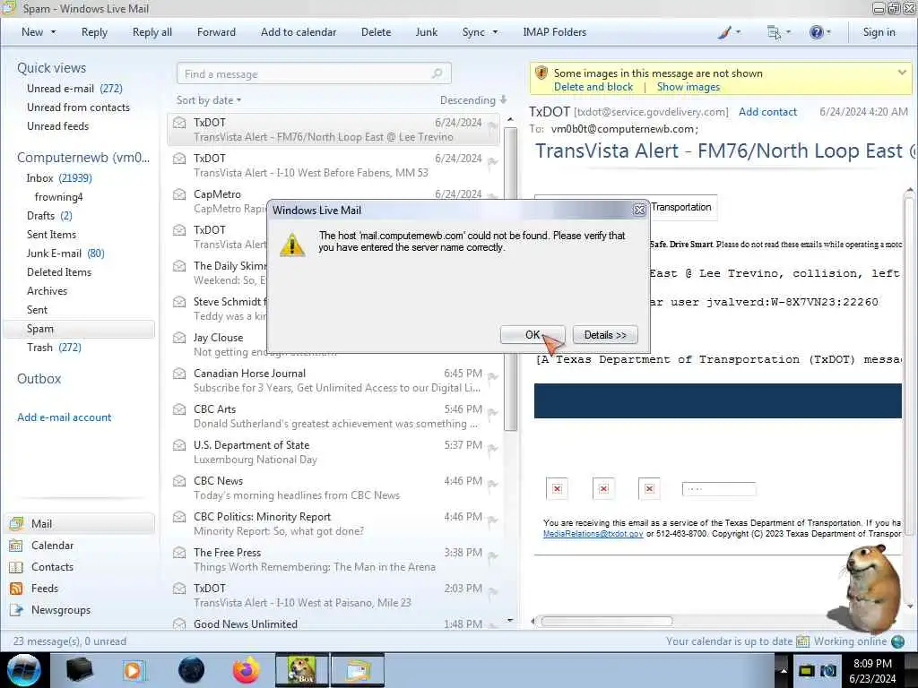This screenshot has height=688, width=918.
Task: Click the reading pane horizontal scrollbar
Action: (x=607, y=621)
